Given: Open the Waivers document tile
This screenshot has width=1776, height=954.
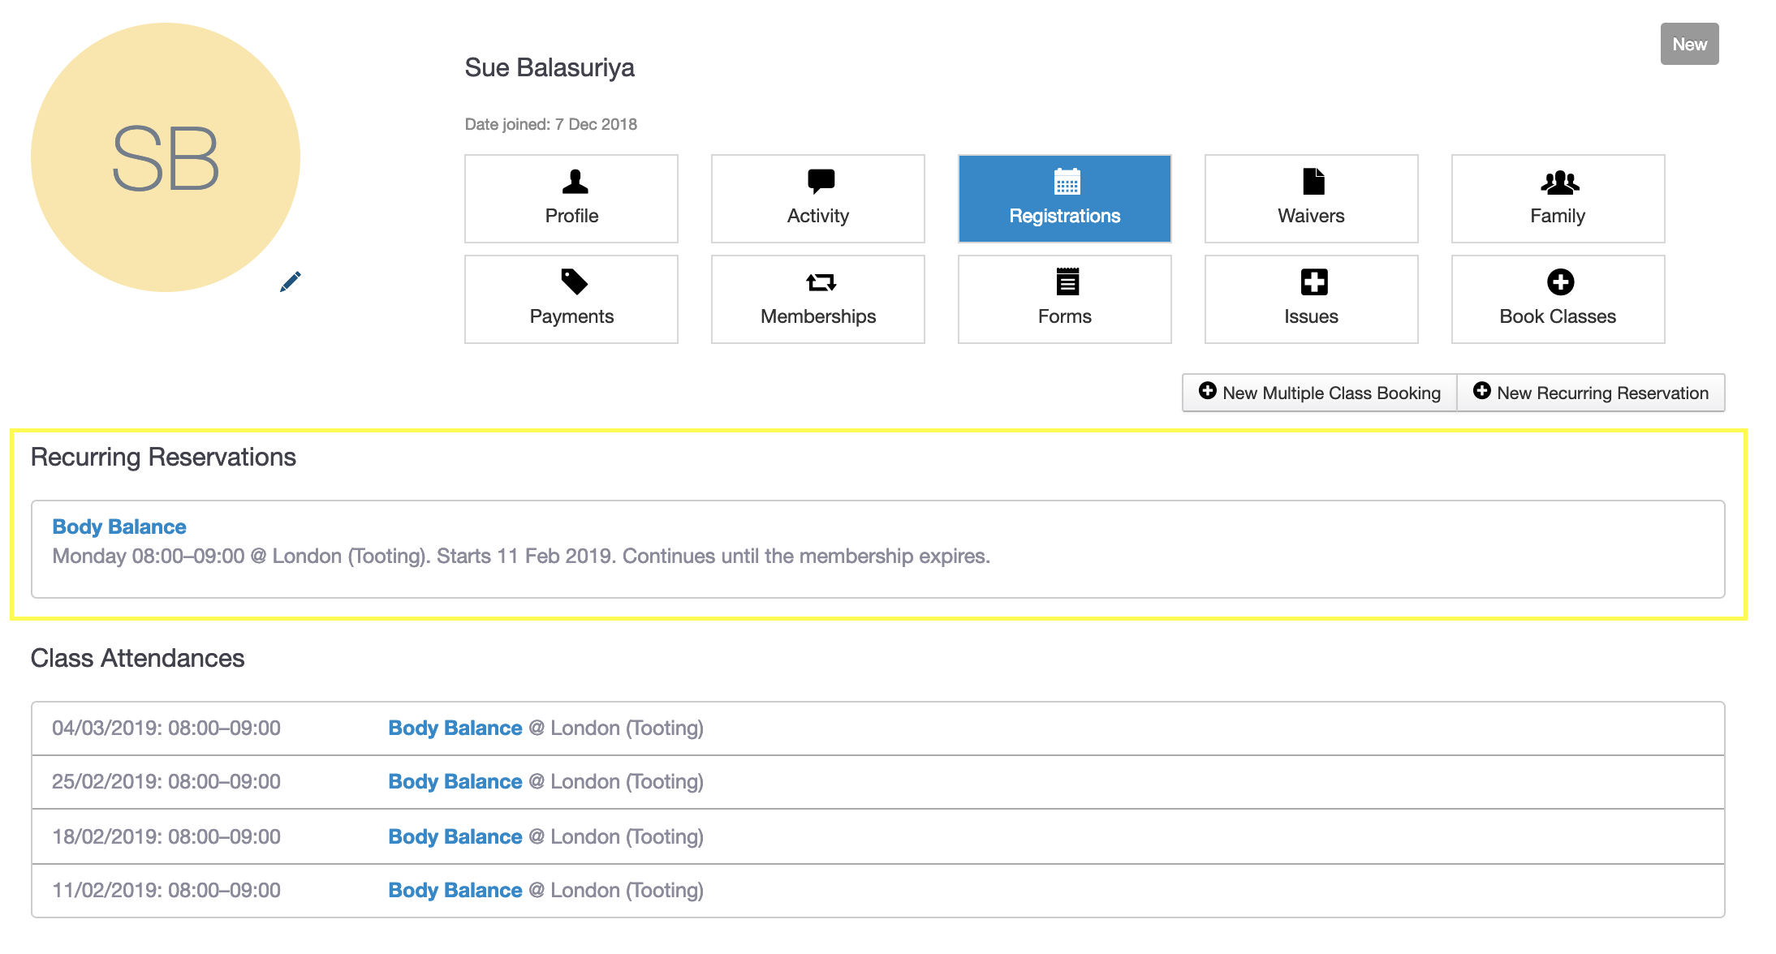Looking at the screenshot, I should click(x=1311, y=199).
